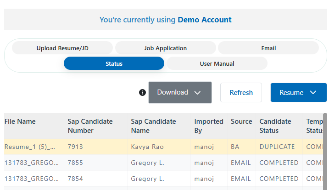Select candidate number 7855 row

pos(75,163)
